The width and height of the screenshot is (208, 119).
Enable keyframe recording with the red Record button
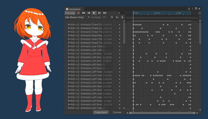(79, 13)
